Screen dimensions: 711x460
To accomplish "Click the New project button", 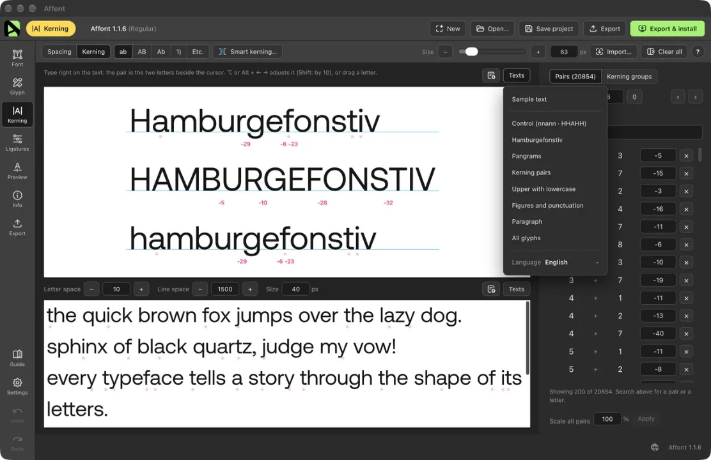I will tap(448, 29).
